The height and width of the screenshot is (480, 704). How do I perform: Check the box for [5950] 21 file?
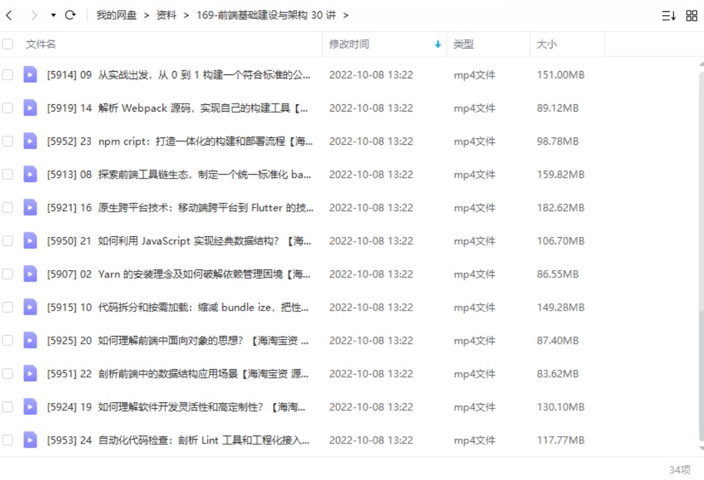click(7, 241)
